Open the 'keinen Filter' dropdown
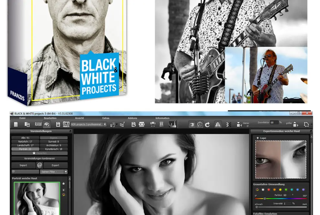This screenshot has height=215, width=320. 54,172
